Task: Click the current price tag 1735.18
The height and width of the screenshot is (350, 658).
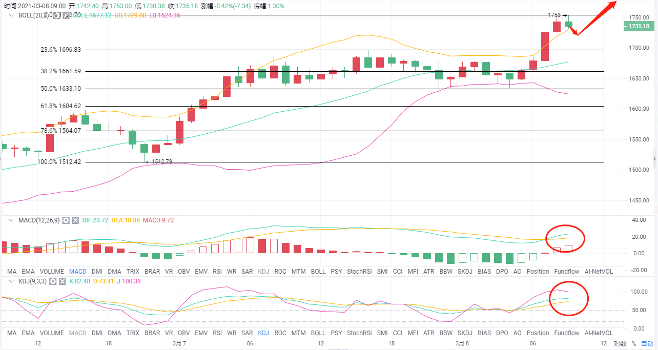Action: (x=639, y=26)
